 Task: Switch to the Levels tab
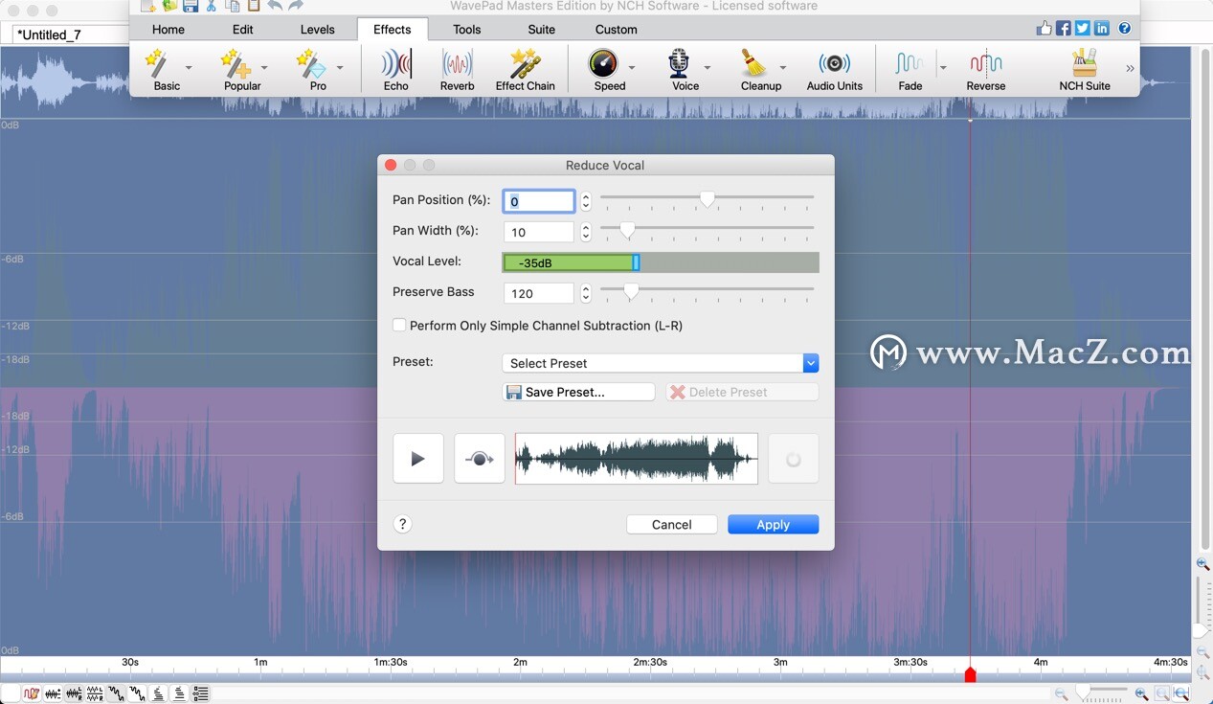[x=318, y=30]
